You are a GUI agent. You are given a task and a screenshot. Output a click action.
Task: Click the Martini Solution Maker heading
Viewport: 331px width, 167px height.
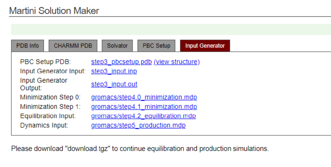(54, 11)
